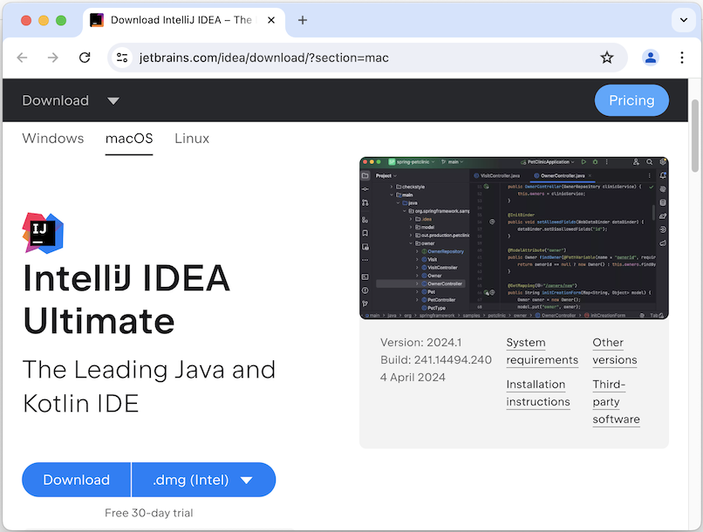Open the Chrome three-dot menu
Viewport: 703px width, 532px height.
(682, 58)
